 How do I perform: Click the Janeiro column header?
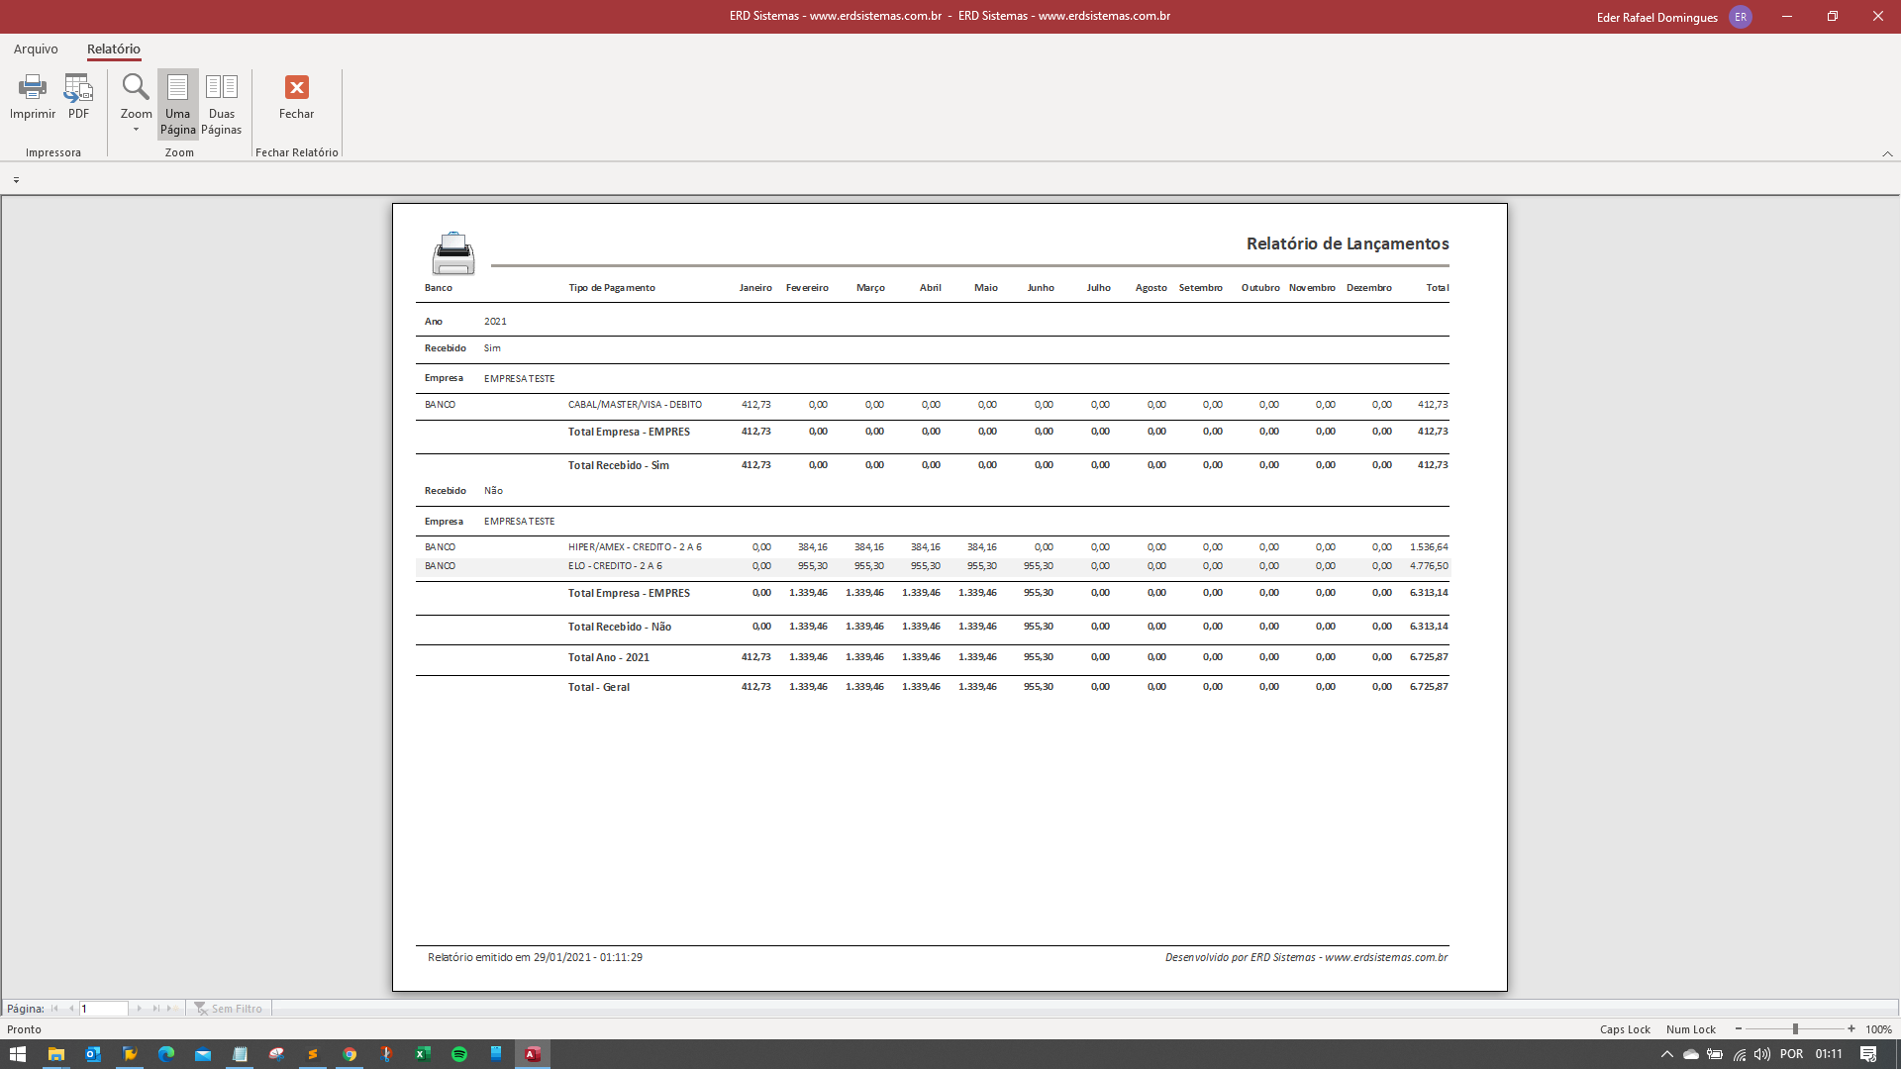(x=755, y=288)
